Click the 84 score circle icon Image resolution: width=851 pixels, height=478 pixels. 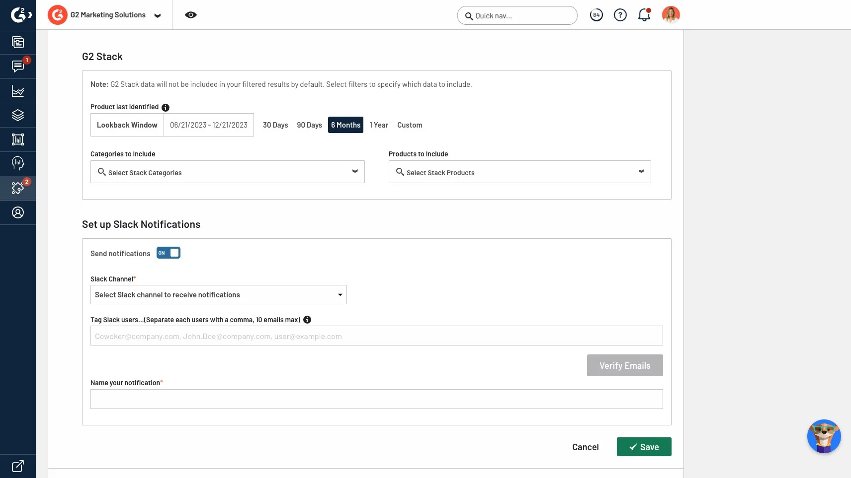[x=596, y=15]
